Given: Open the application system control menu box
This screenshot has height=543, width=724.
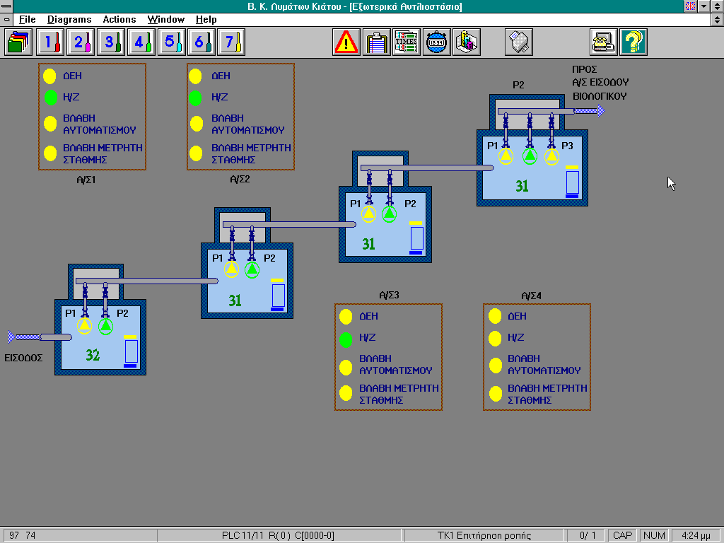Looking at the screenshot, I should (7, 6).
